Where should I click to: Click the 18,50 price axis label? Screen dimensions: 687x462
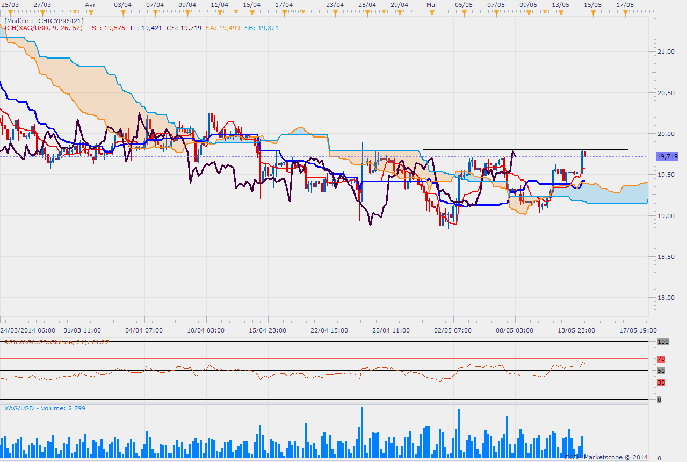pos(665,257)
